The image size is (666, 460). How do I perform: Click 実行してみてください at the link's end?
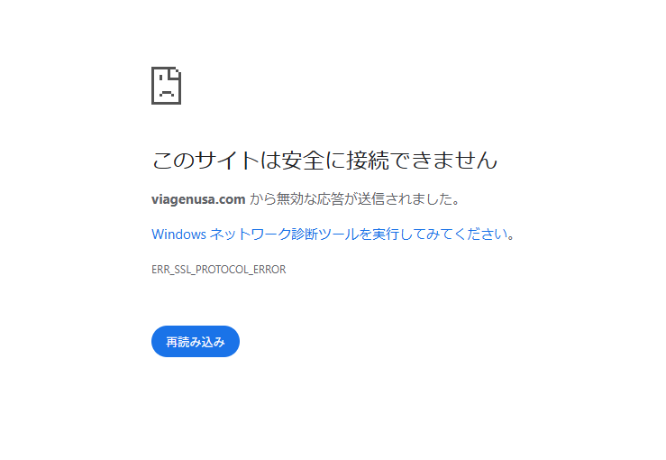[440, 235]
